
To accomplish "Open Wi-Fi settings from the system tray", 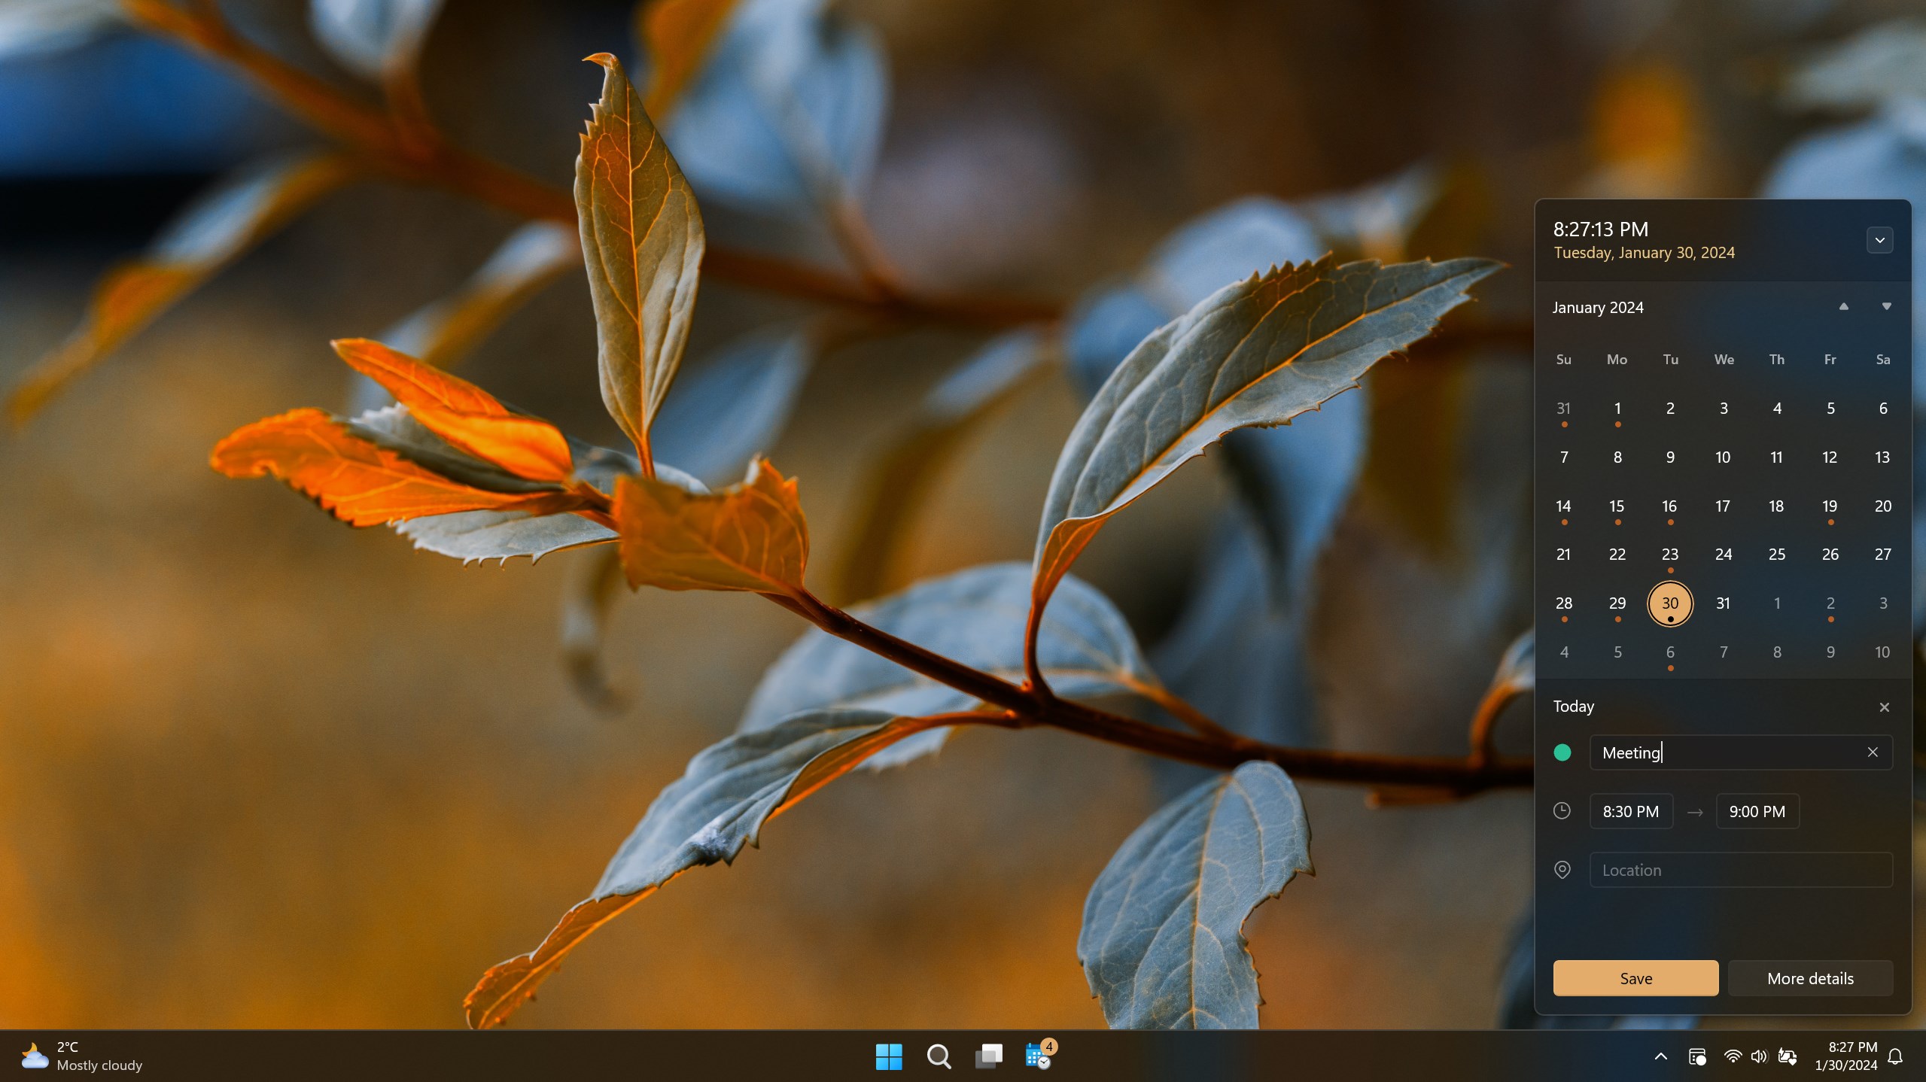I will [1733, 1056].
